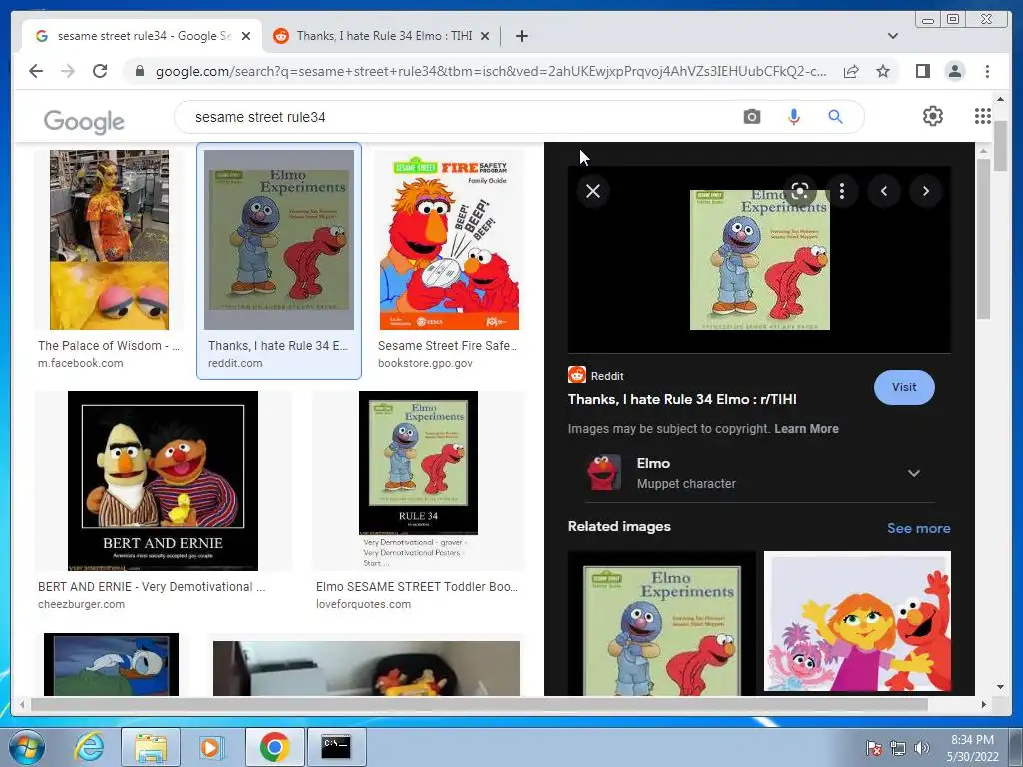This screenshot has height=767, width=1023.
Task: Reload the current page
Action: coord(100,71)
